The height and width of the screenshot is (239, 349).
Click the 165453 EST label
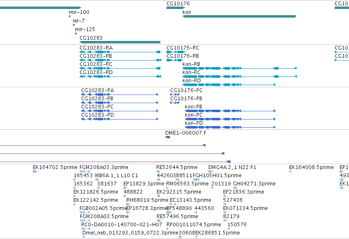point(83,176)
